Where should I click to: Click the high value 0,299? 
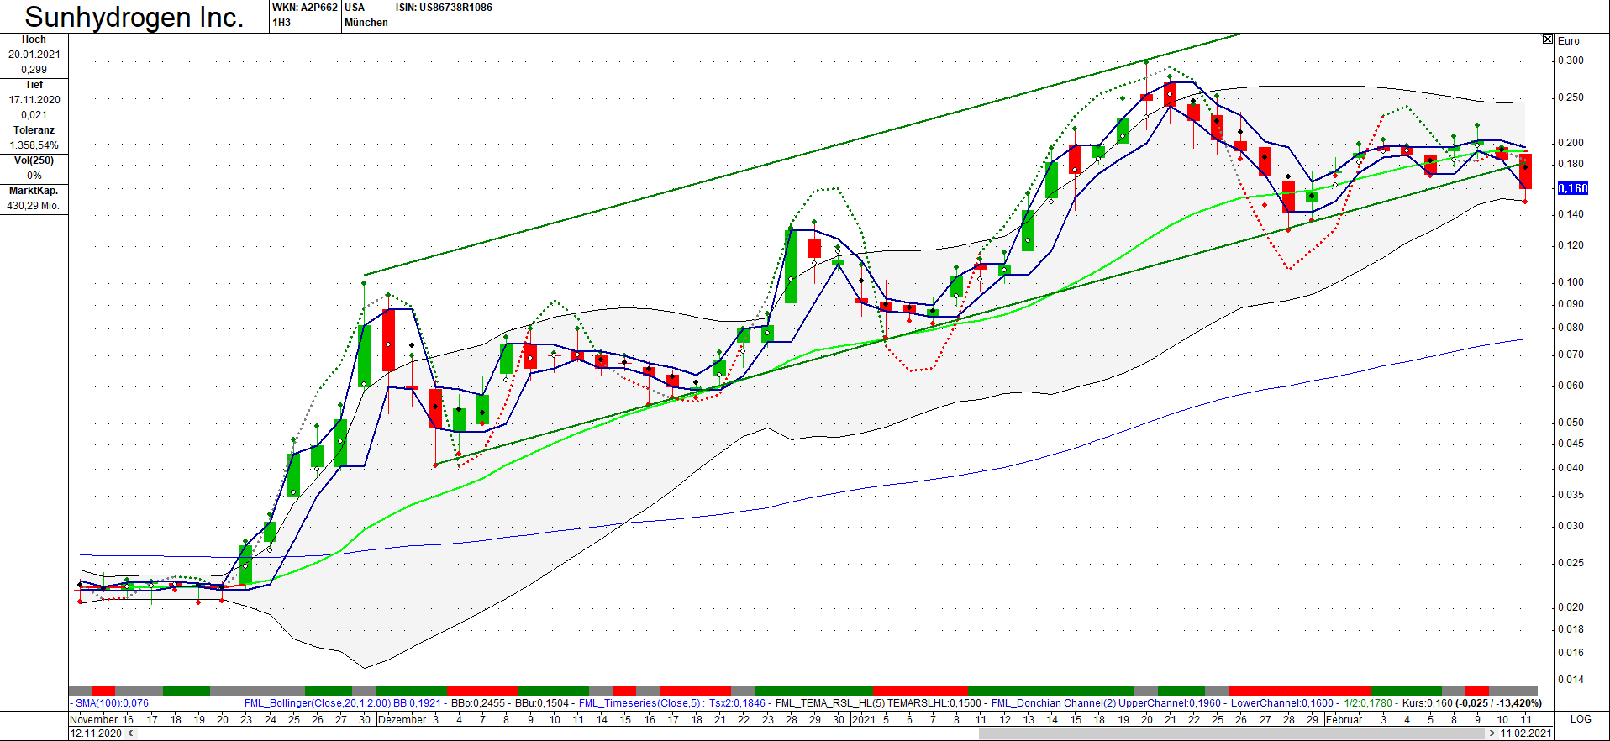(34, 70)
